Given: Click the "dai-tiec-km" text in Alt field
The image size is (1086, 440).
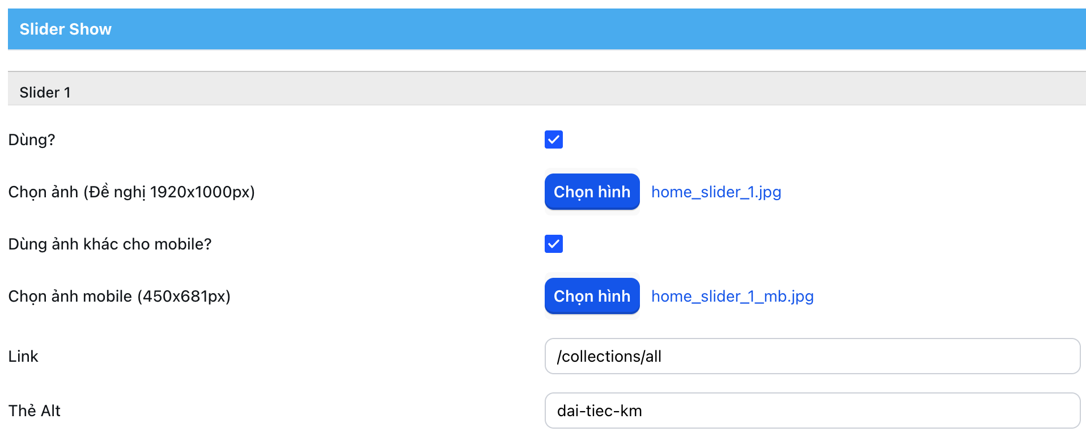Looking at the screenshot, I should pos(600,411).
